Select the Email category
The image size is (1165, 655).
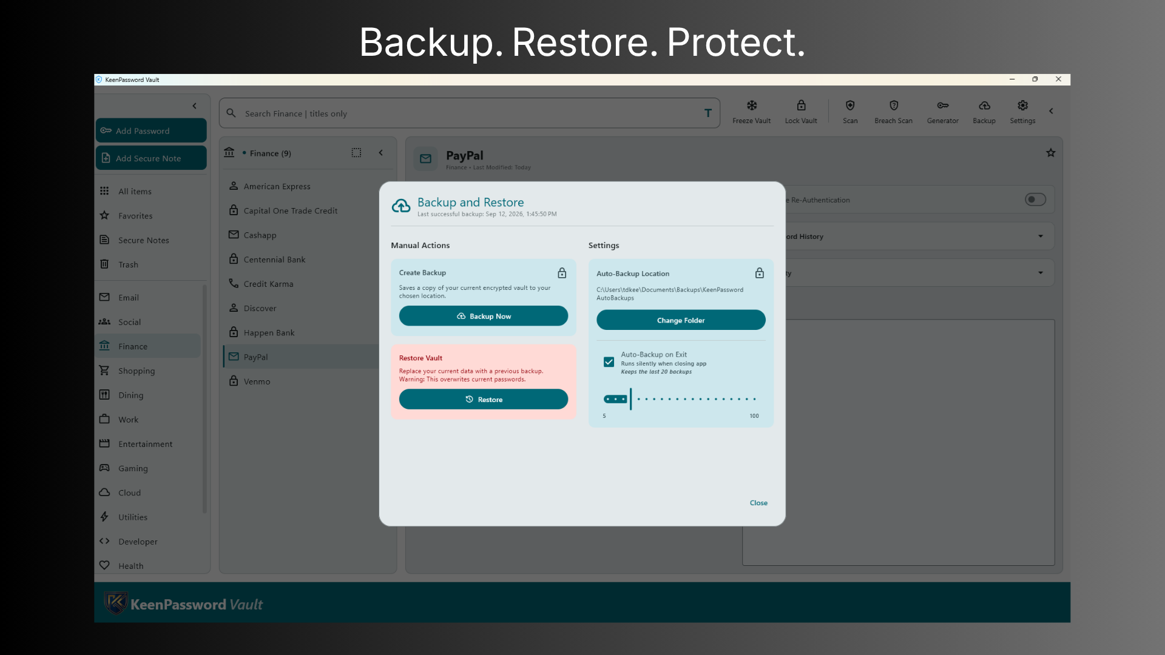(x=147, y=298)
